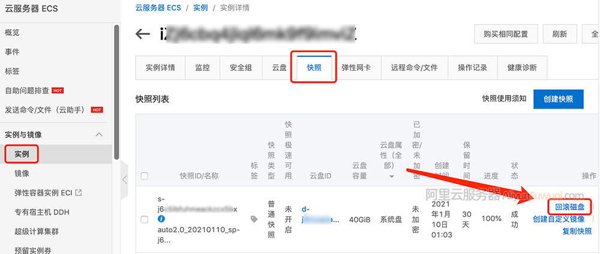Viewport: 600px width, 254px height.
Task: Switch to the 监控 tab
Action: pyautogui.click(x=202, y=68)
